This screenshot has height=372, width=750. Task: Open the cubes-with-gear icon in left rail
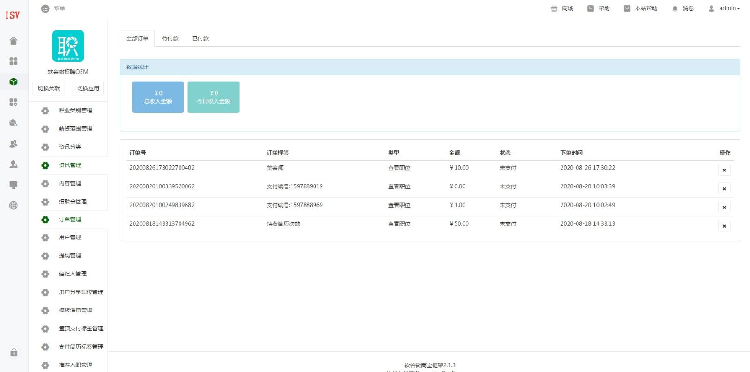coord(14,123)
